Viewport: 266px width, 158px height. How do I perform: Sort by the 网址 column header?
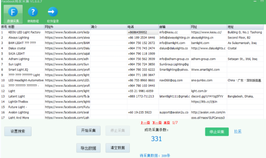coord(209,27)
